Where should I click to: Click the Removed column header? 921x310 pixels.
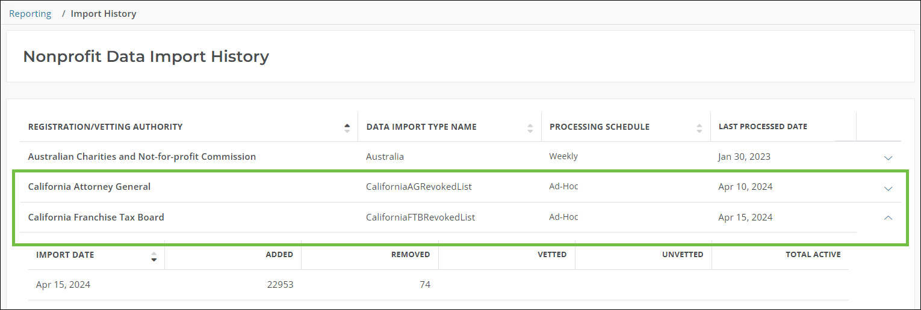(x=411, y=255)
